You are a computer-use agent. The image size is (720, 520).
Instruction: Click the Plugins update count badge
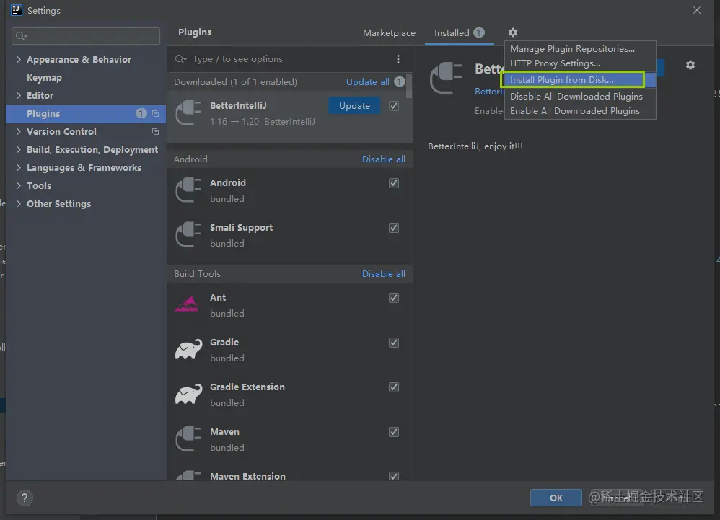click(141, 113)
